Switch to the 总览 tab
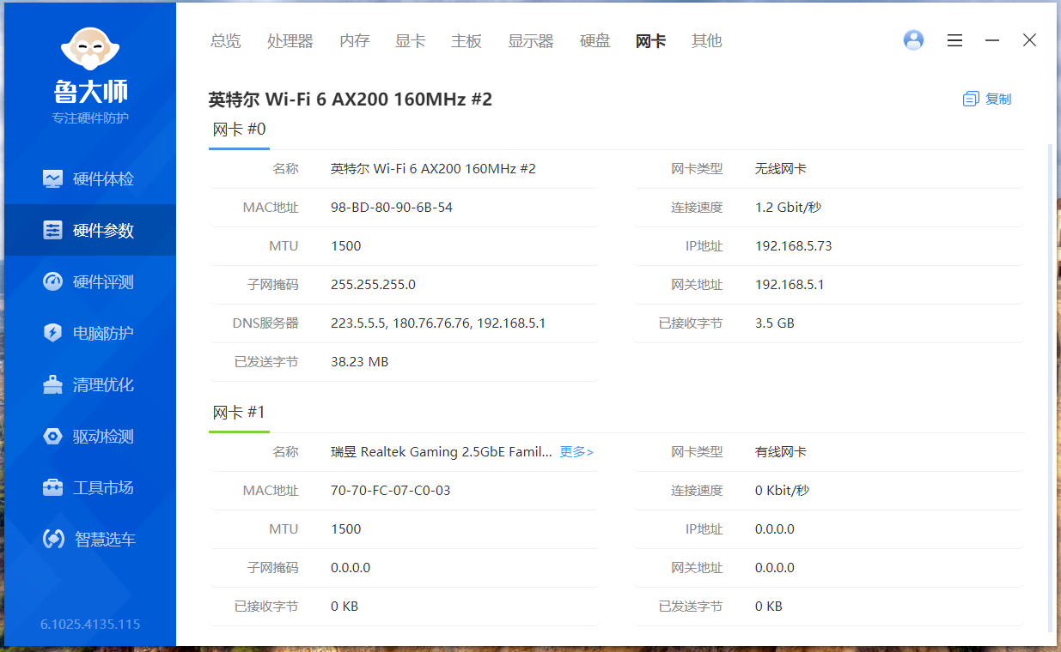The image size is (1061, 652). (x=226, y=40)
